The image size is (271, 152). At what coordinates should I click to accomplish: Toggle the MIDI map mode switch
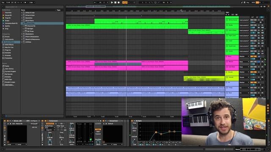click(253, 3)
